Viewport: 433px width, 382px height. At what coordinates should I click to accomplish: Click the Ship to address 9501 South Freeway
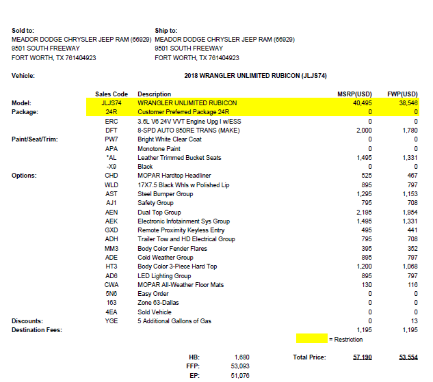189,49
